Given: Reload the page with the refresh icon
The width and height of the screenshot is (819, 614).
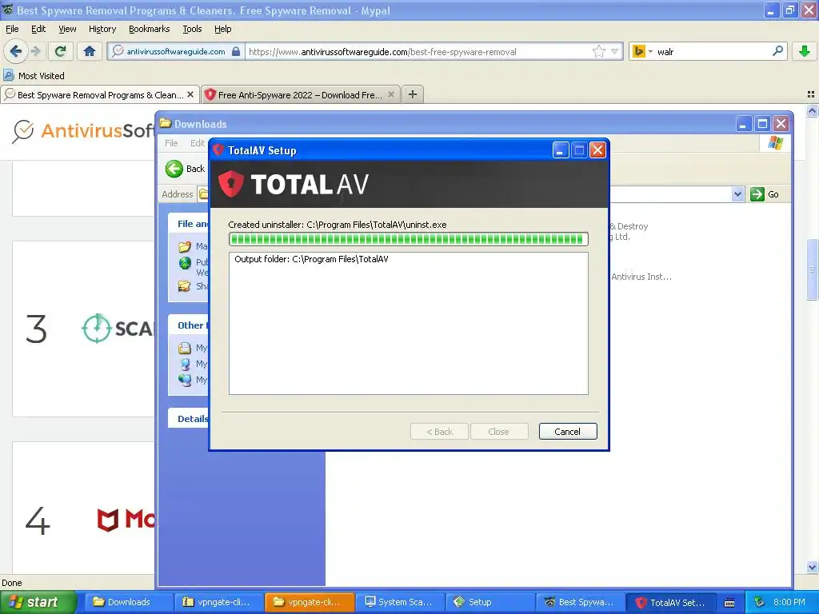Looking at the screenshot, I should click(61, 51).
